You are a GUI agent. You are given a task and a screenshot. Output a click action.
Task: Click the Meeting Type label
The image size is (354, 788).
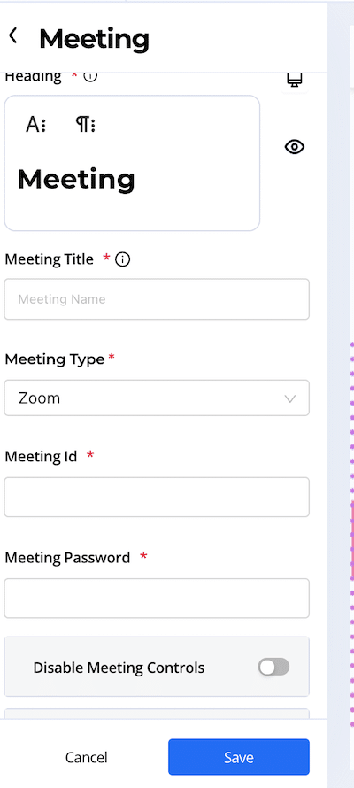[54, 359]
